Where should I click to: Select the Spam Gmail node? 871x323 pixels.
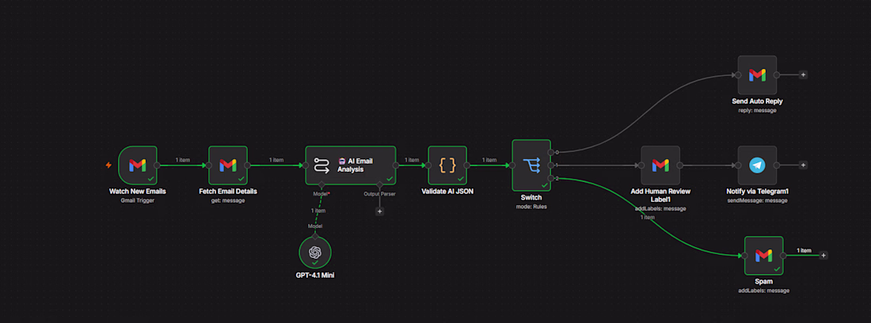click(764, 255)
